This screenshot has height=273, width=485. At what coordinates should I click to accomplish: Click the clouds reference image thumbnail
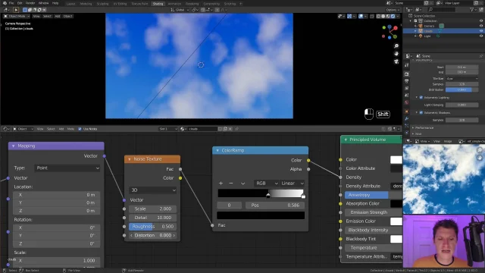pyautogui.click(x=444, y=179)
